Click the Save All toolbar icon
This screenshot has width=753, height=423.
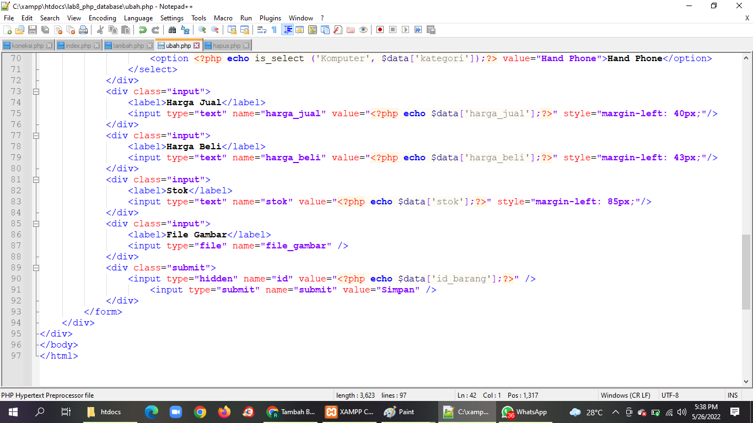[x=45, y=29]
